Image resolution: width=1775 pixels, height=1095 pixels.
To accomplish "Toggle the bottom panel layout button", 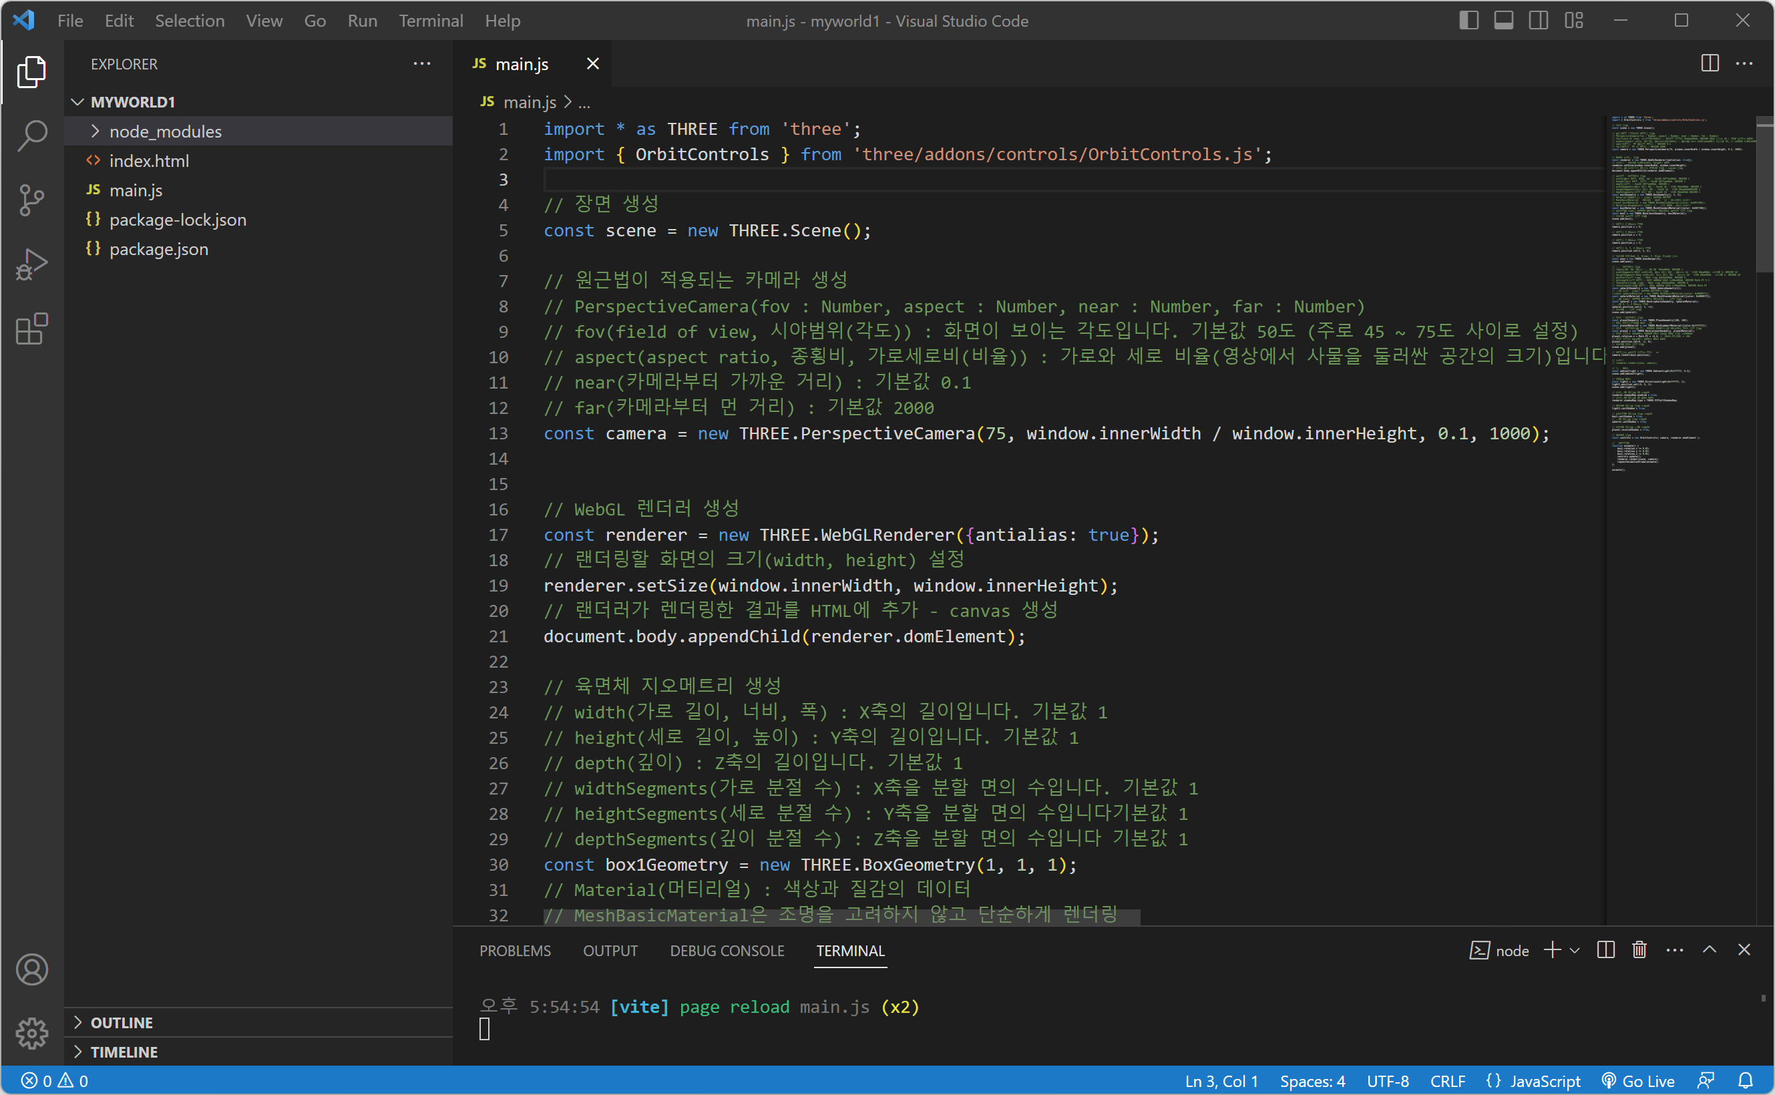I will pos(1503,20).
